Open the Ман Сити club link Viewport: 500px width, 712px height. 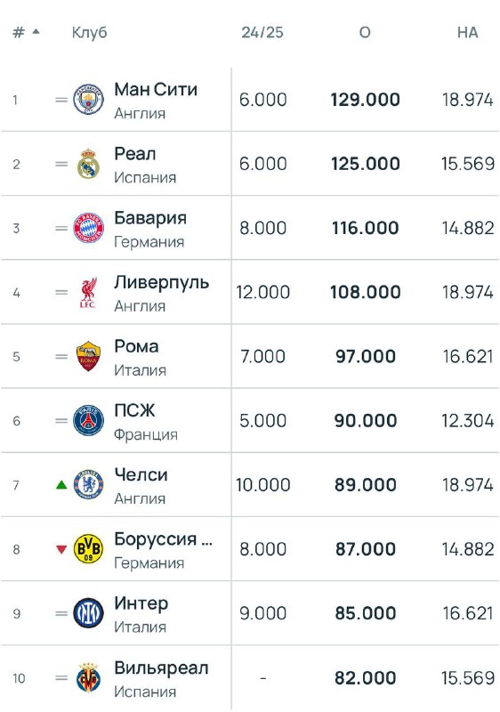(x=156, y=90)
